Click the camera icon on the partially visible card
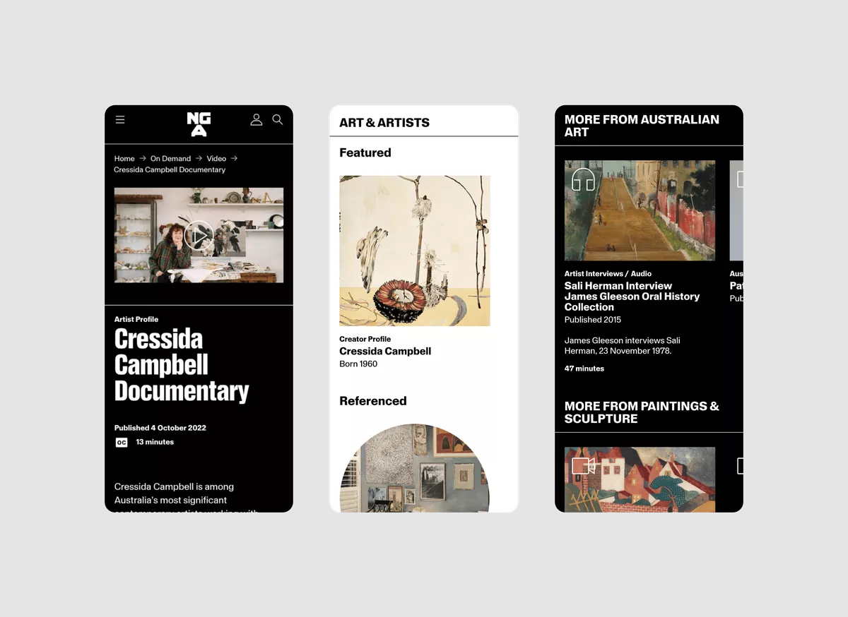 click(x=741, y=465)
